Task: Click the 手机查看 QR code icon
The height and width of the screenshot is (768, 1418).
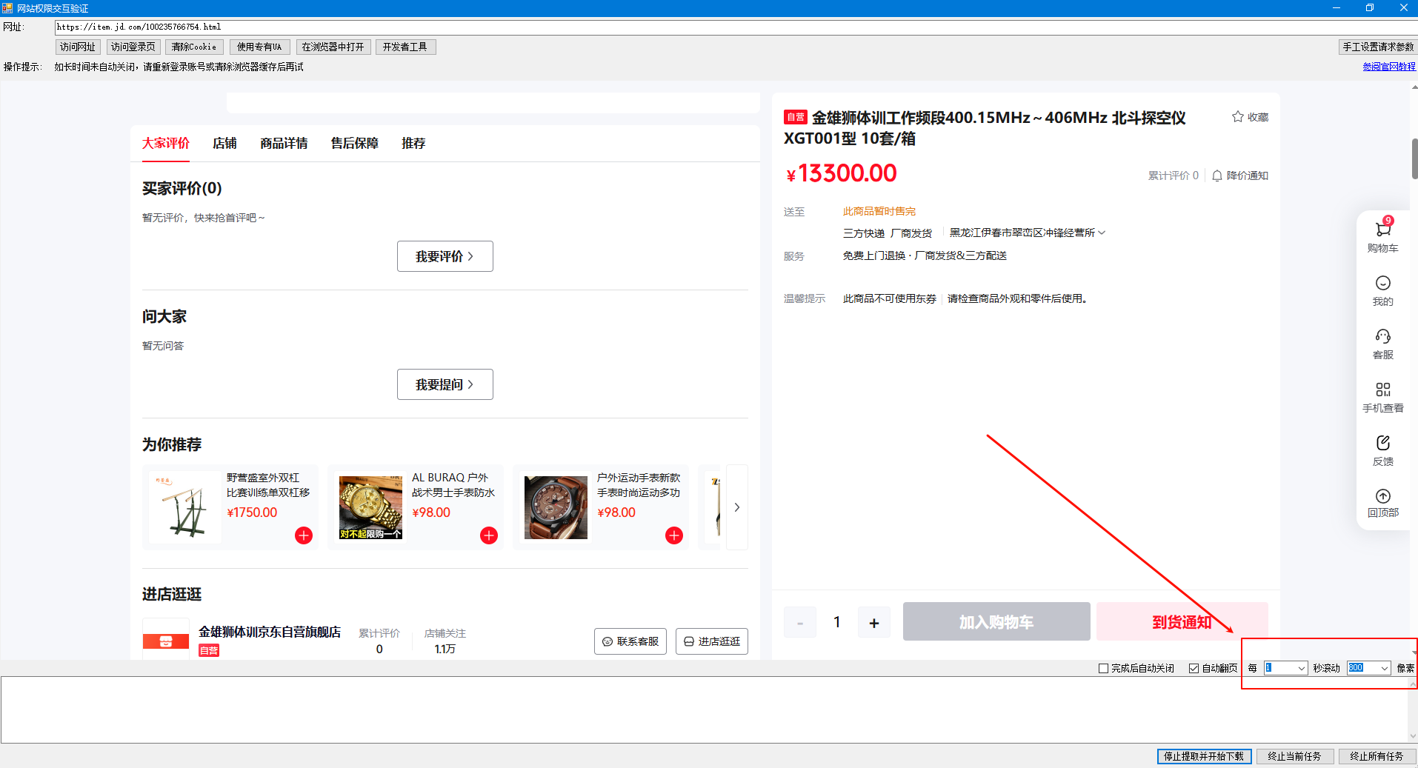Action: click(1382, 390)
